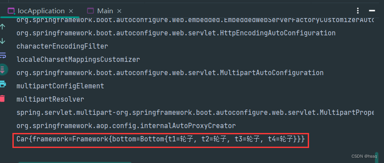This screenshot has width=384, height=163.
Task: Click the multipartConfigElement output line
Action: pyautogui.click(x=60, y=86)
